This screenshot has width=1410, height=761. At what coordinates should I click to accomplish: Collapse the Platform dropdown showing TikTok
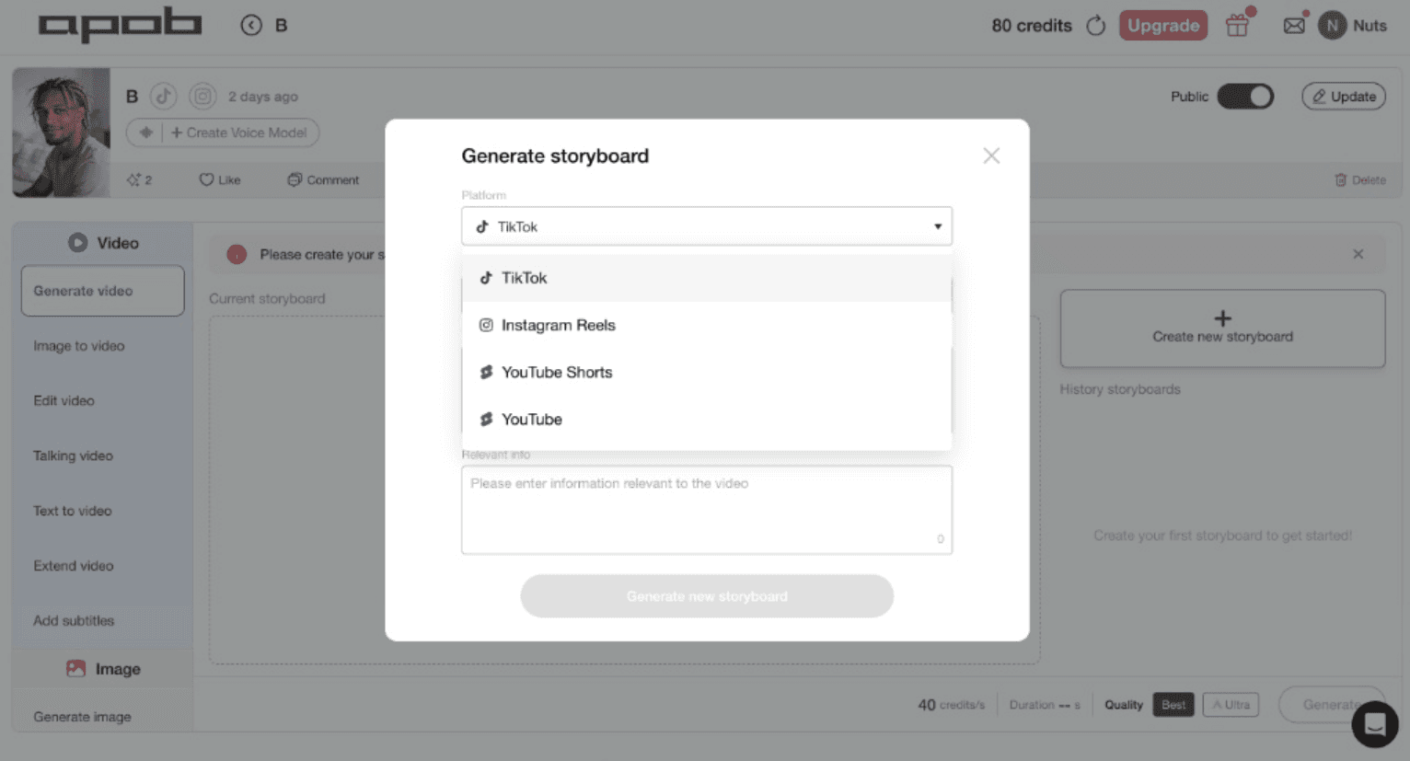click(707, 226)
